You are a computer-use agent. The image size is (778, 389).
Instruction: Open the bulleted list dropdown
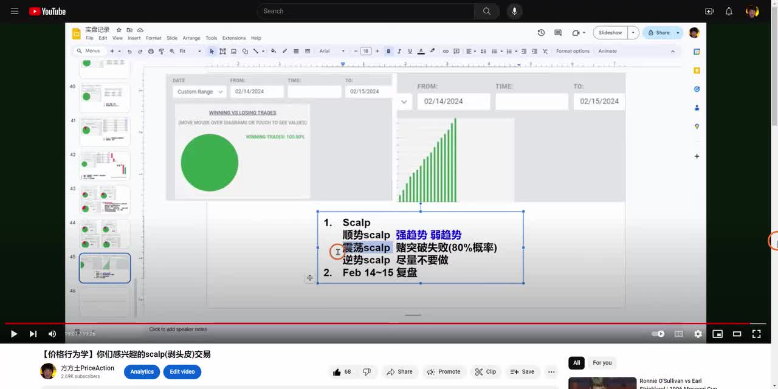497,51
